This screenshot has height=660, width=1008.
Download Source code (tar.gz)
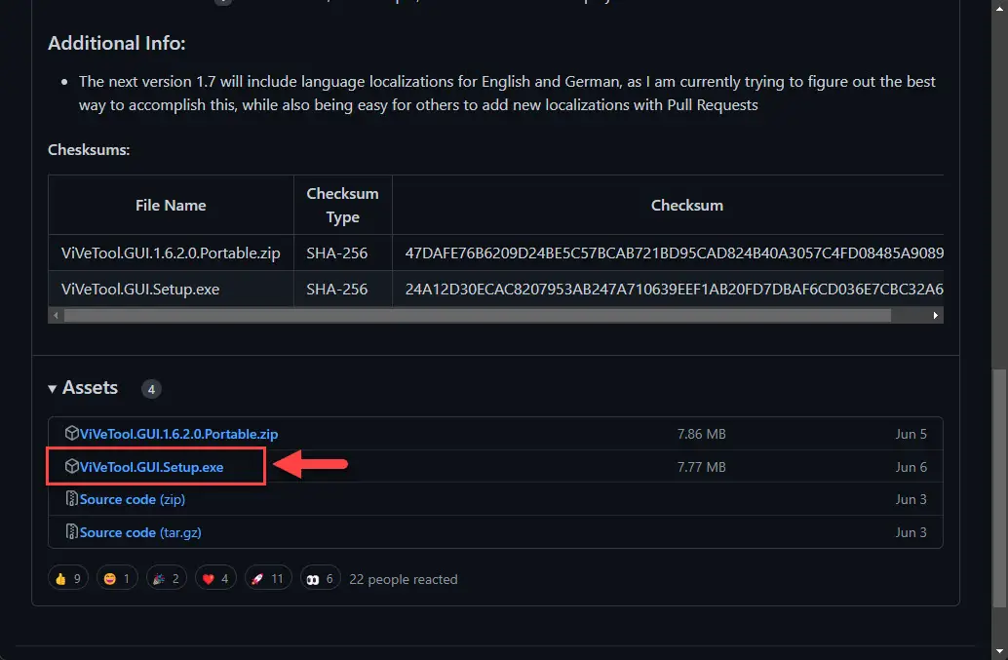point(140,532)
